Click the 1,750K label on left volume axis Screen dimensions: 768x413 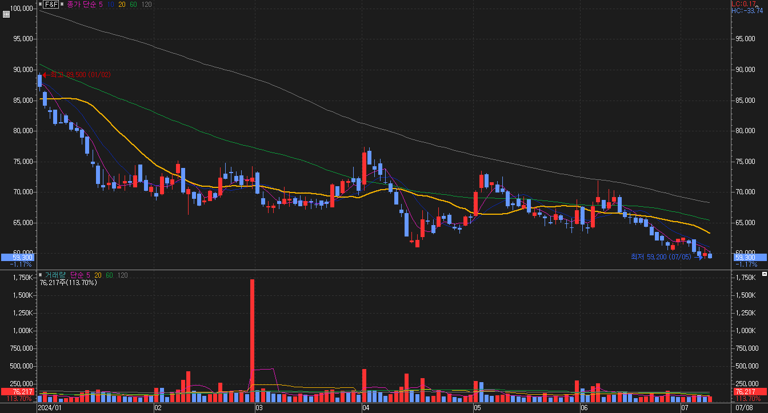click(23, 277)
